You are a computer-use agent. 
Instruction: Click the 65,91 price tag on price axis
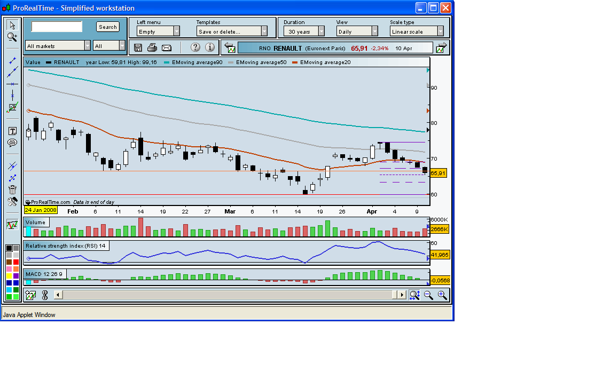[x=438, y=173]
